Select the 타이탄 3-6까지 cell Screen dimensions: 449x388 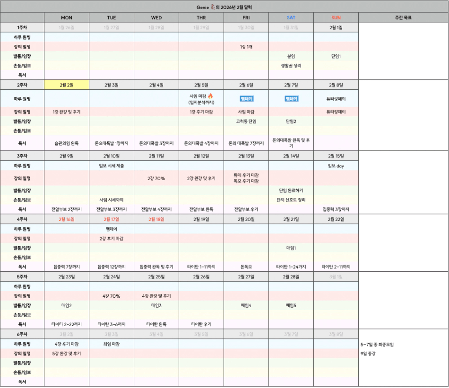[112, 324]
